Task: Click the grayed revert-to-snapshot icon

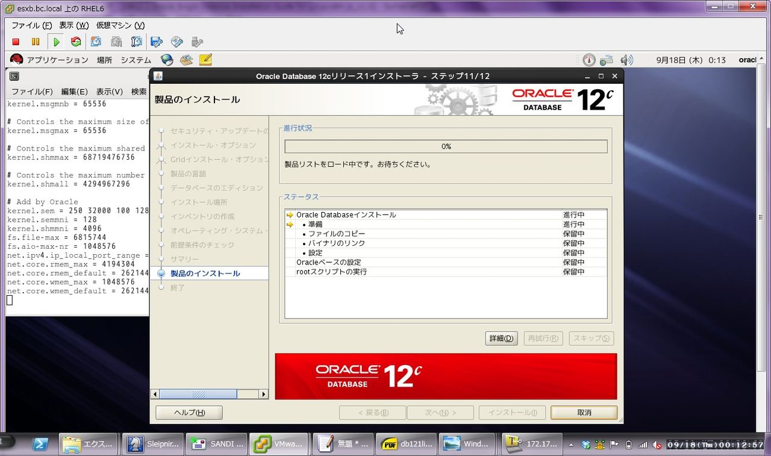Action: coord(116,42)
